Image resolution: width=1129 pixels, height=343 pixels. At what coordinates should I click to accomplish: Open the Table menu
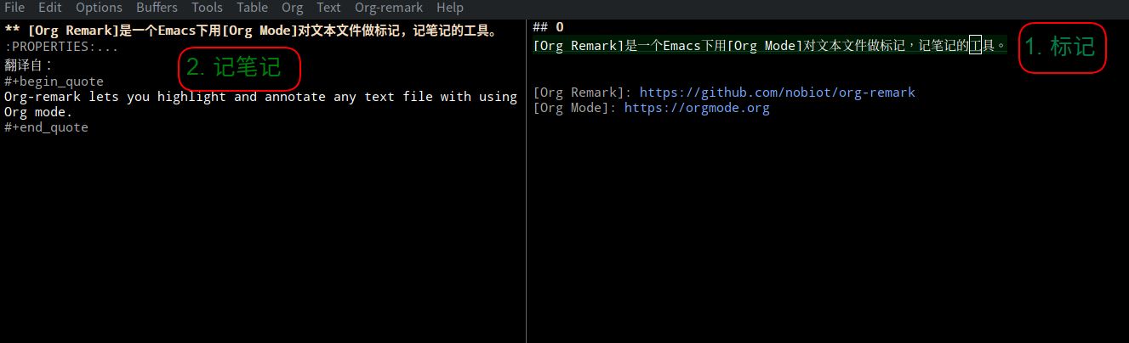(x=252, y=8)
